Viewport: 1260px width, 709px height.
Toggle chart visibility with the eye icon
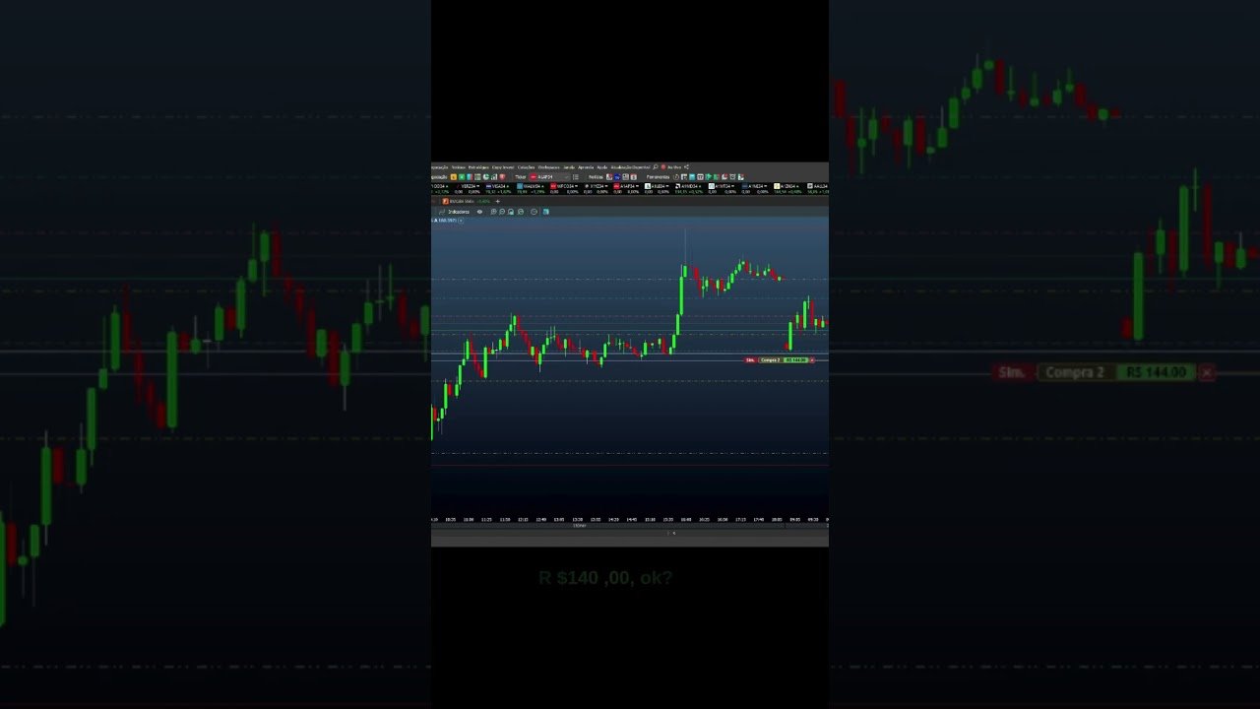pos(479,211)
